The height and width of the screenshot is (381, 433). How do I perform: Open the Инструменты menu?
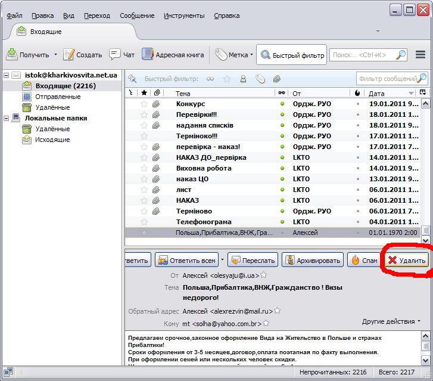[184, 16]
